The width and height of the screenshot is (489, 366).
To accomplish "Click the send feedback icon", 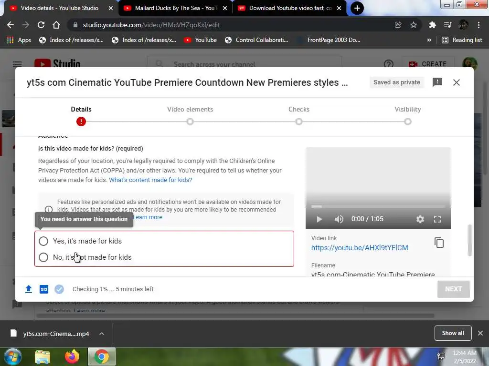I will click(437, 82).
